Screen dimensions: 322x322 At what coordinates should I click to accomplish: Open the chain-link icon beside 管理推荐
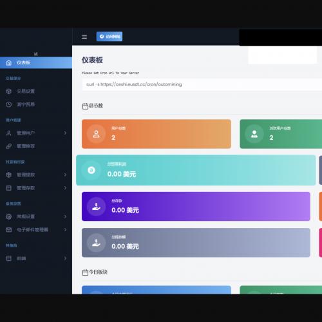pyautogui.click(x=9, y=146)
